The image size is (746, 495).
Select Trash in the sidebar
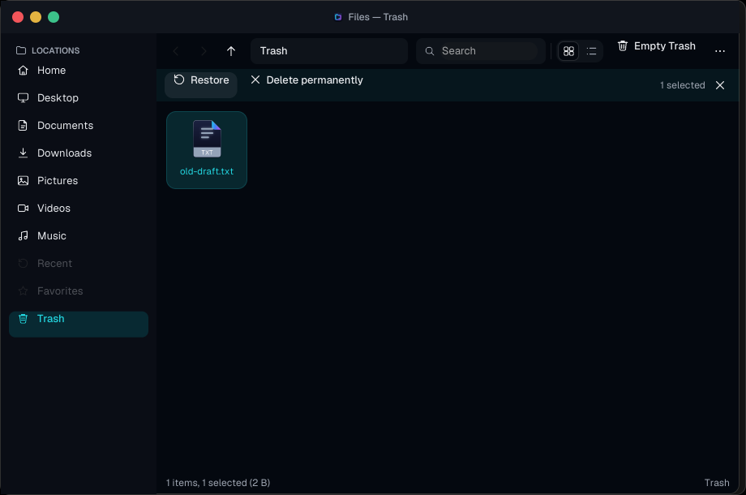tap(79, 324)
